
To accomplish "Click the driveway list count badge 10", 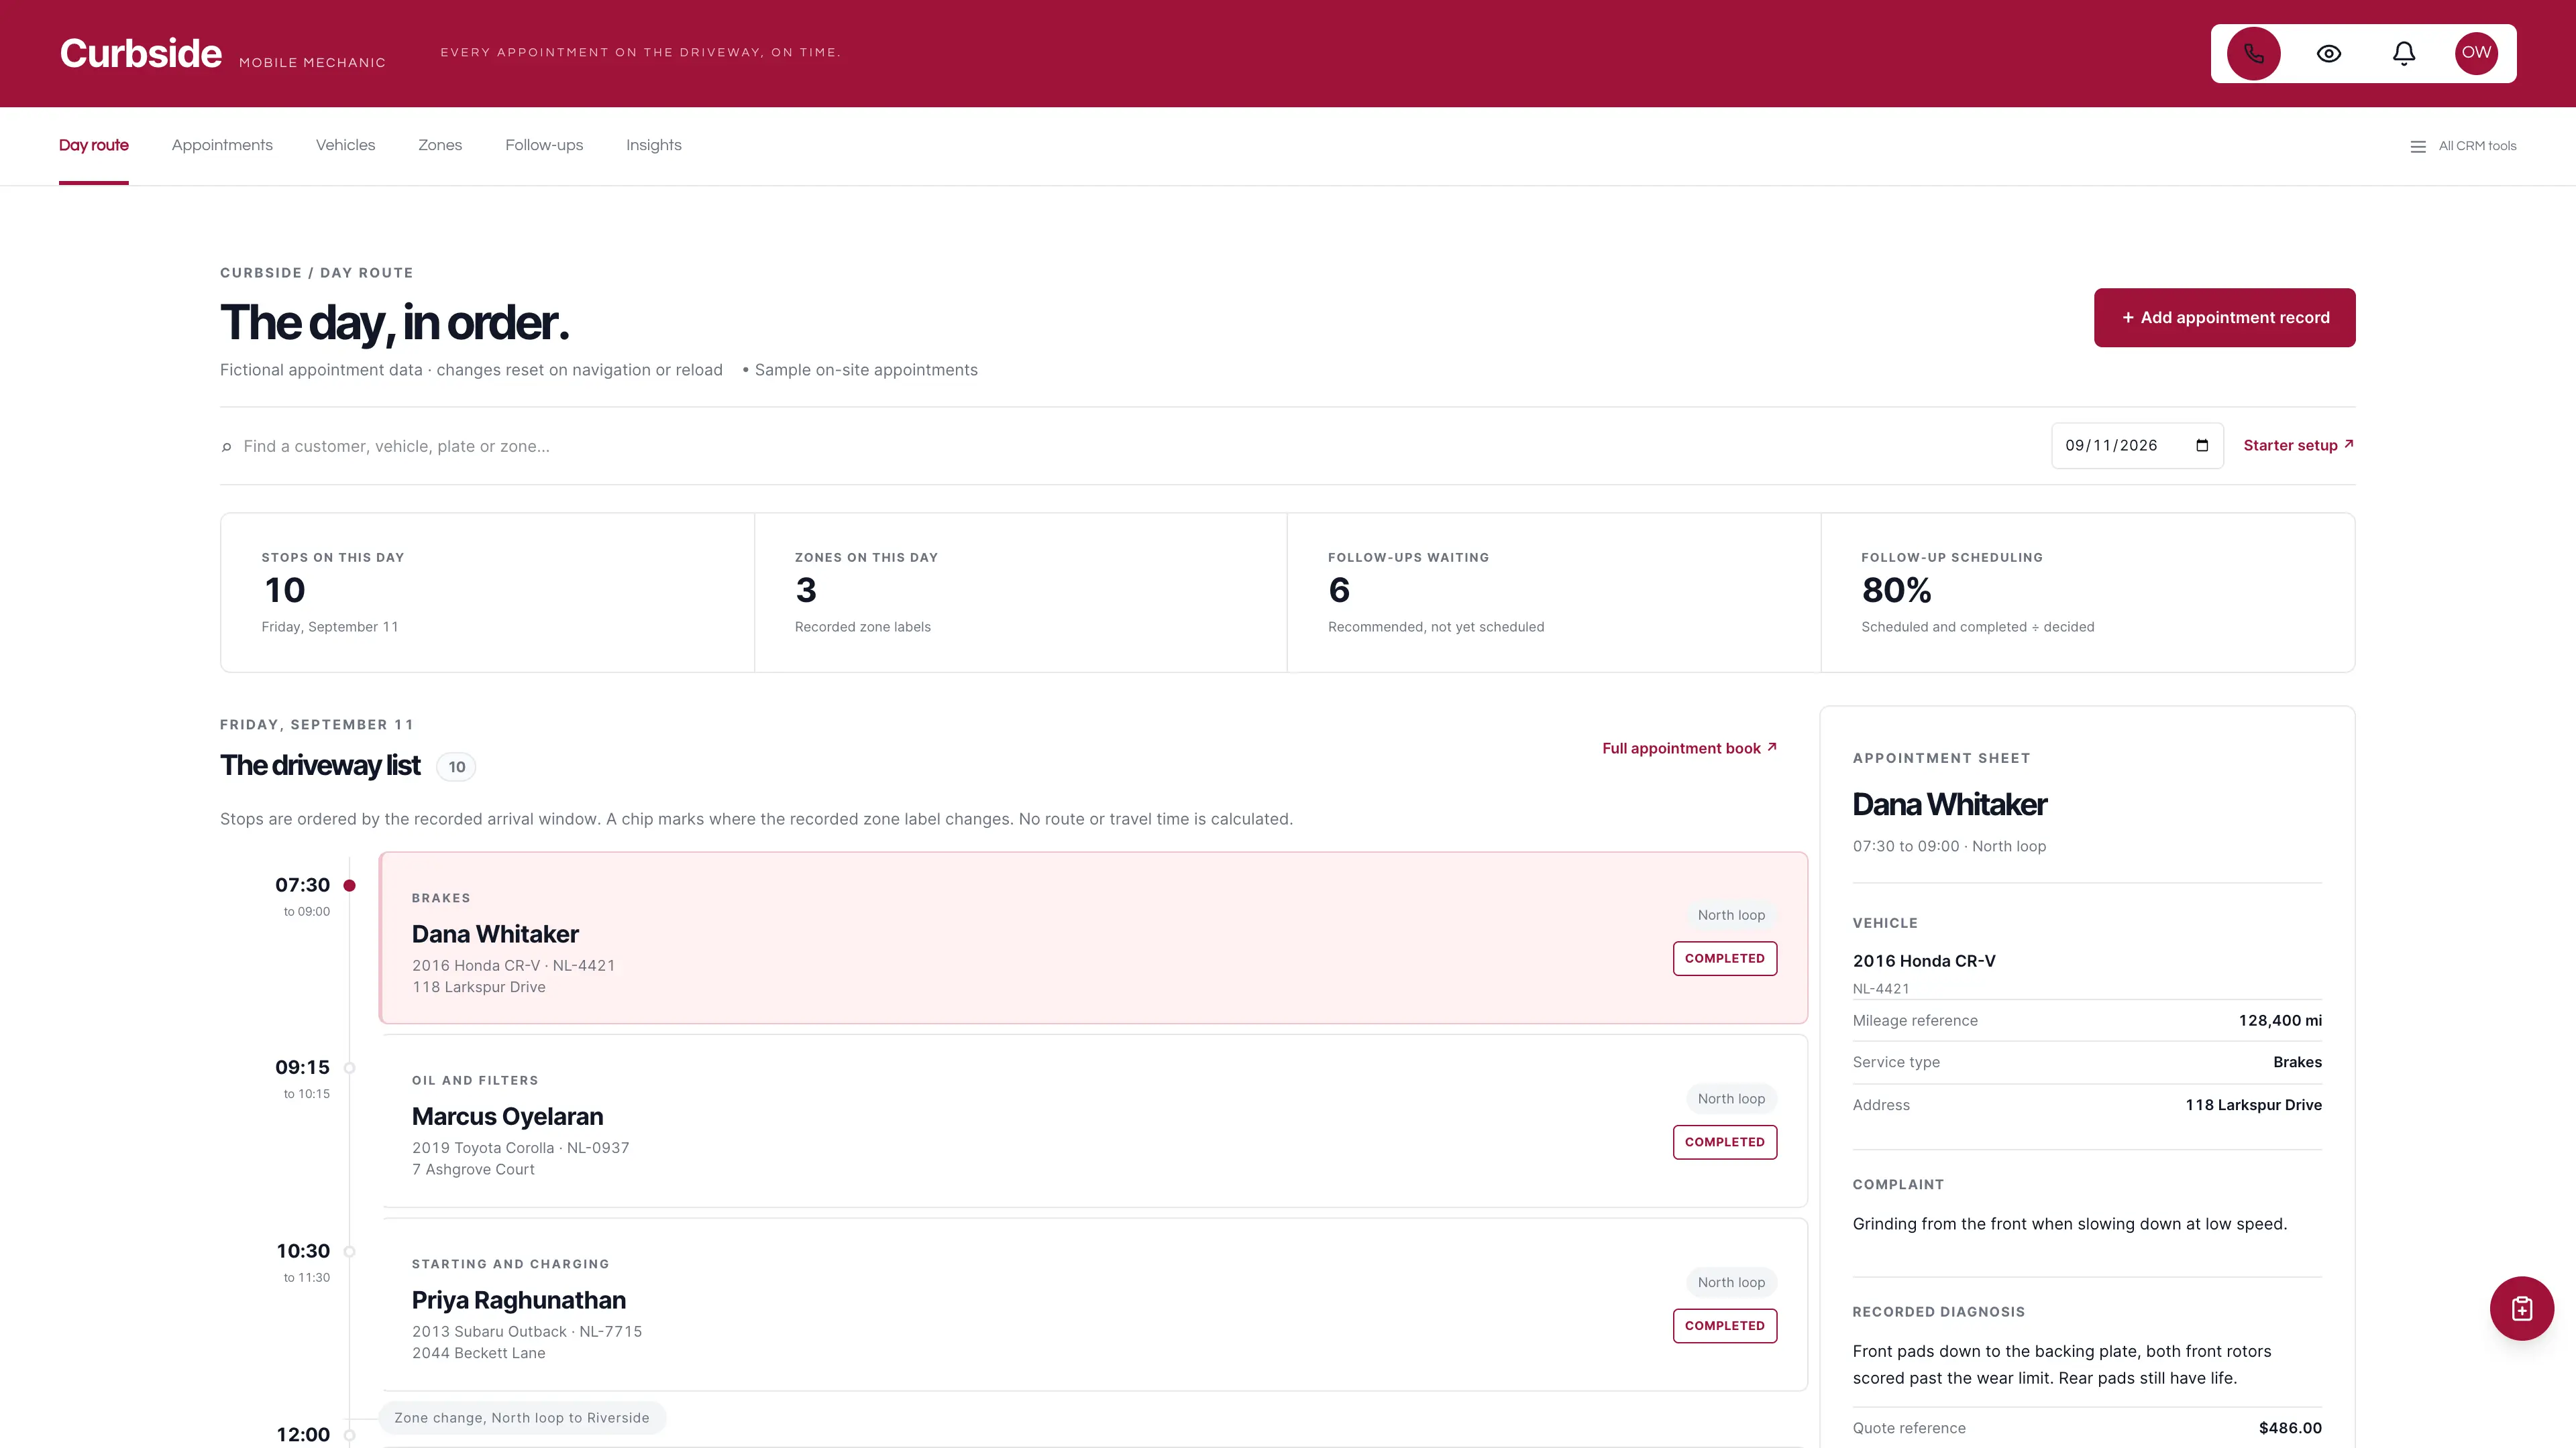I will point(457,768).
